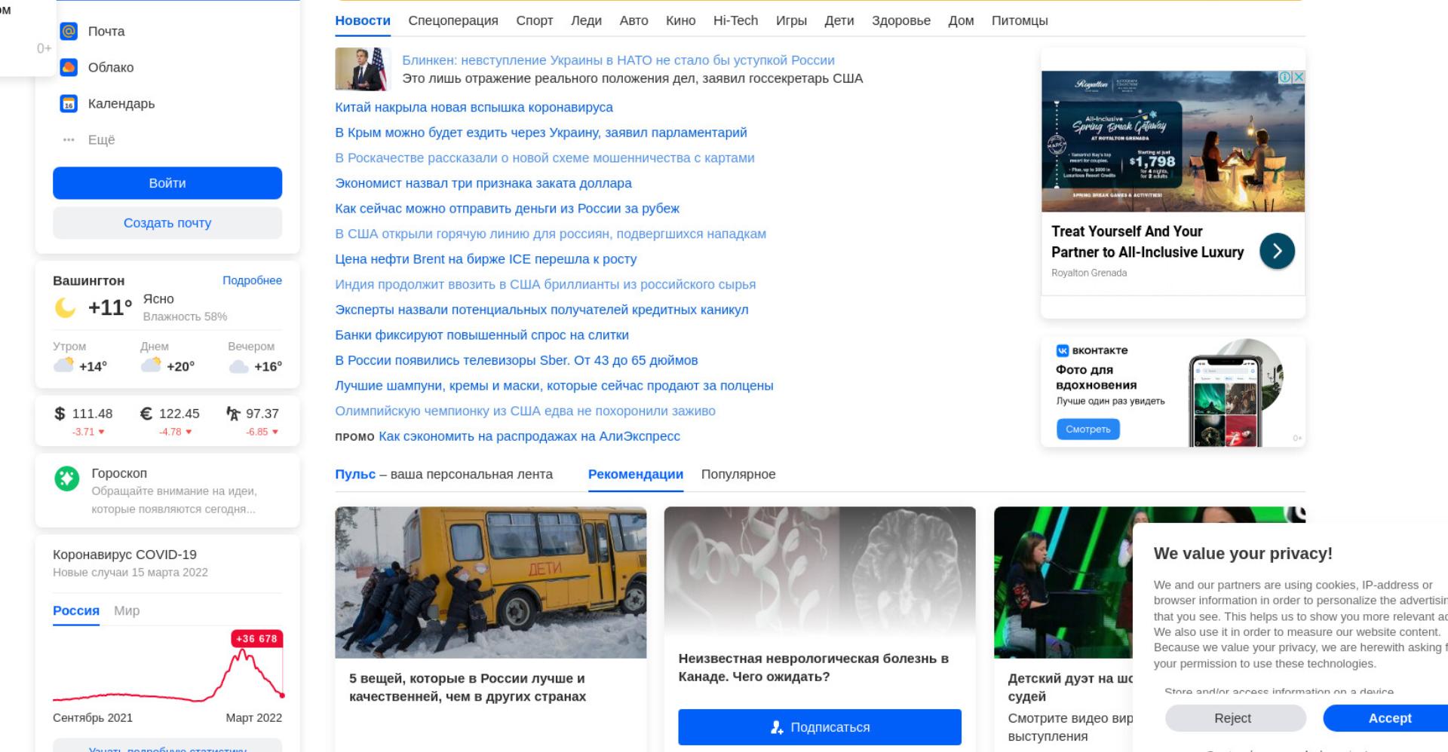Open the Экономист заката доллара headline
The width and height of the screenshot is (1448, 752).
coord(483,183)
